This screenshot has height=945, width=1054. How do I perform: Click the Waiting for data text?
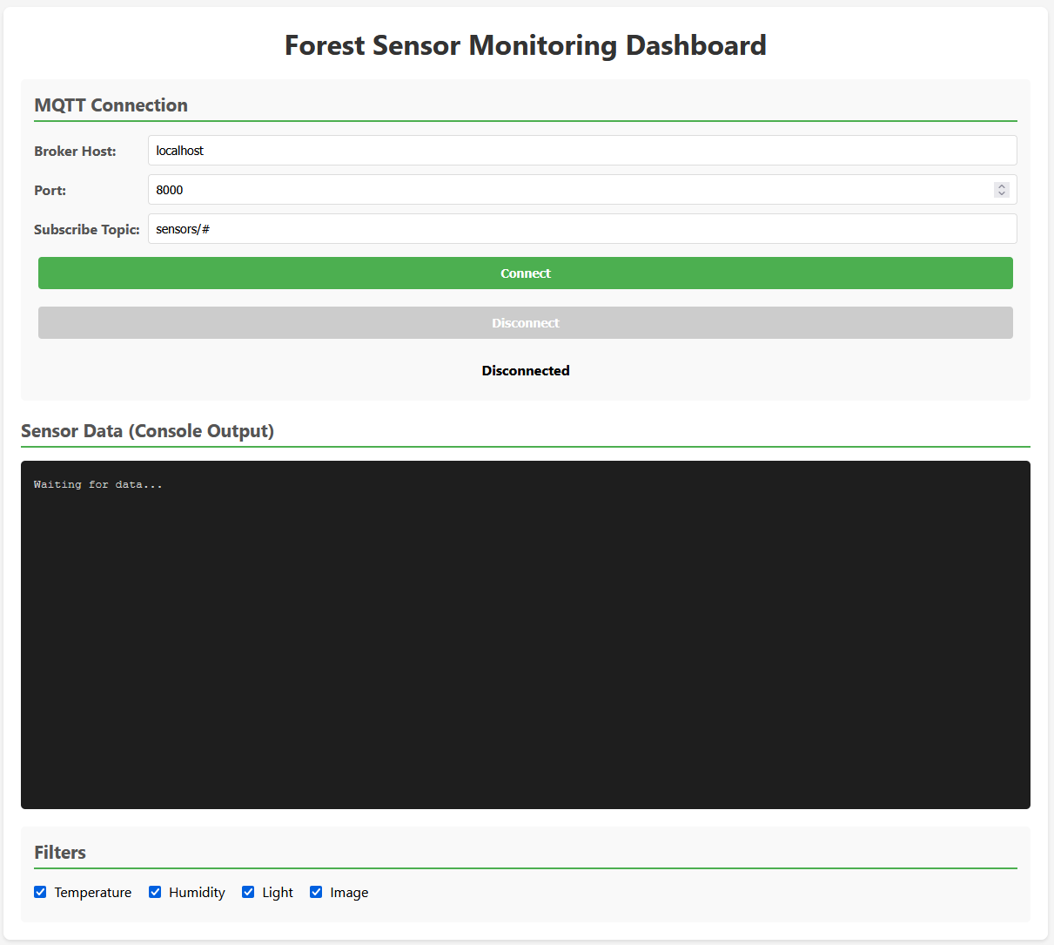tap(97, 484)
